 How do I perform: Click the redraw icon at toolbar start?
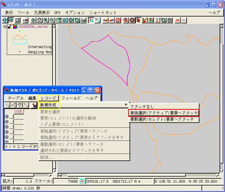point(4,20)
